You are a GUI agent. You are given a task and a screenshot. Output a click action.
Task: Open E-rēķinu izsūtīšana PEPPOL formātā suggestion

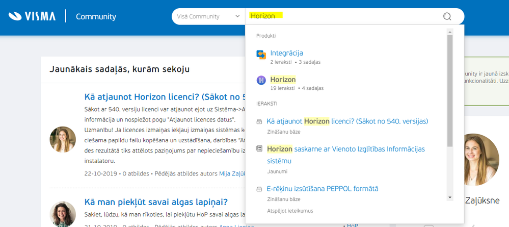(x=323, y=189)
